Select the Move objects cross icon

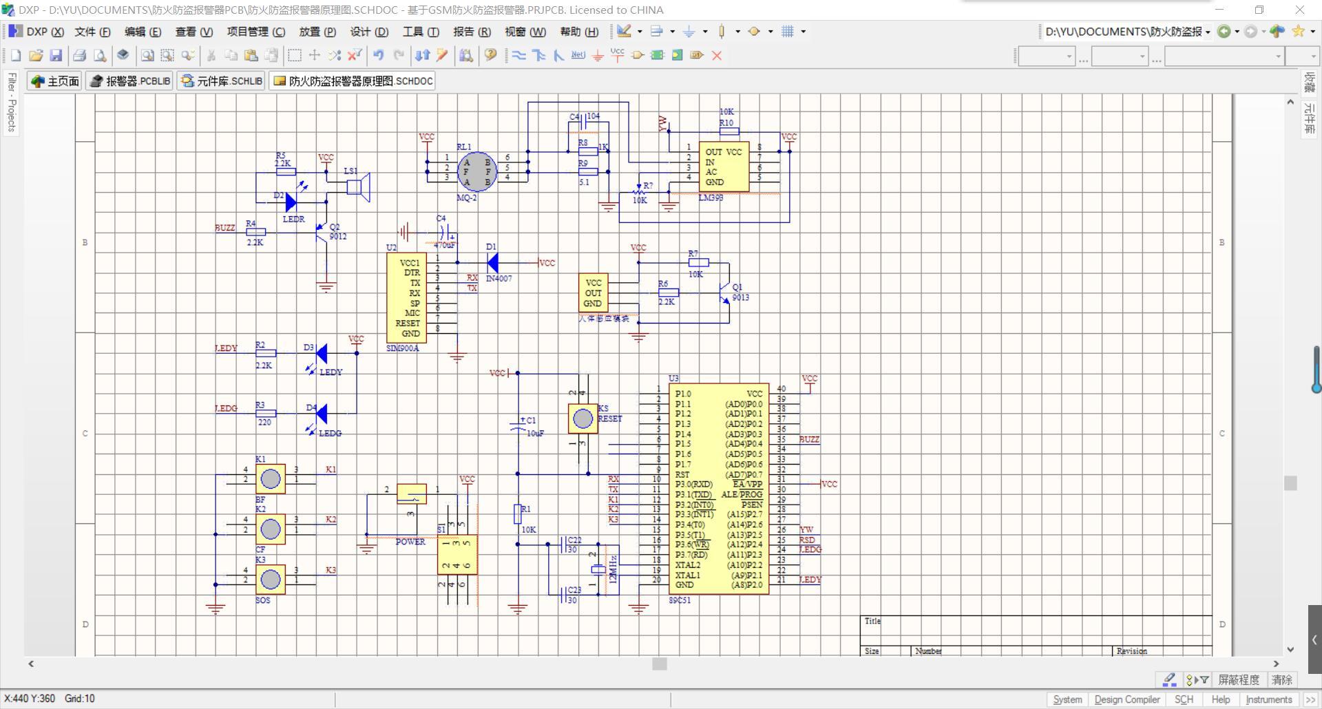(x=315, y=55)
